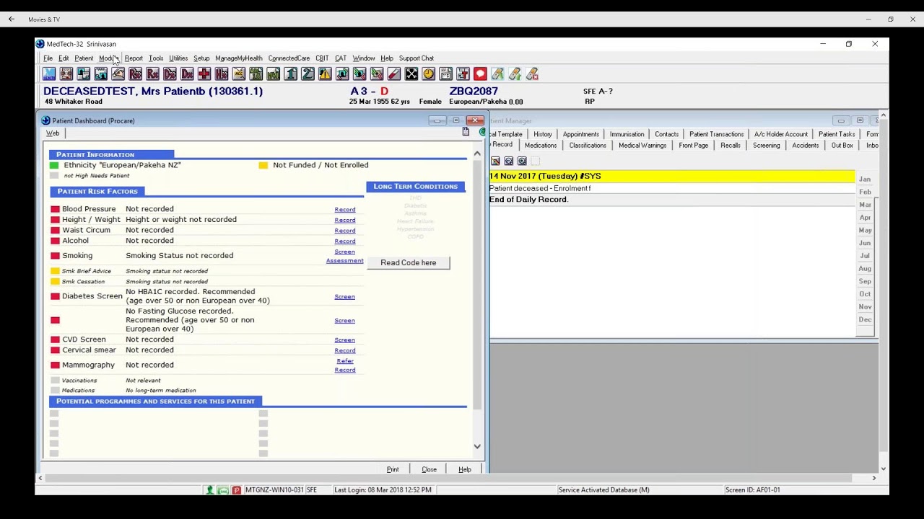
Task: Click the Hx toolbar icon
Action: pos(222,74)
